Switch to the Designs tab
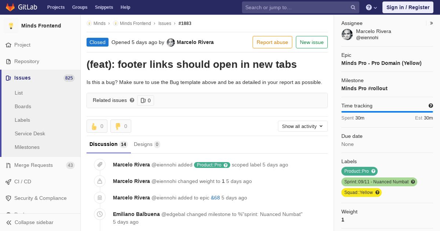This screenshot has width=440, height=231. (147, 144)
